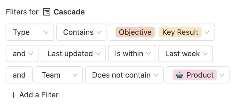Expand the Product value chevron

coord(221,75)
